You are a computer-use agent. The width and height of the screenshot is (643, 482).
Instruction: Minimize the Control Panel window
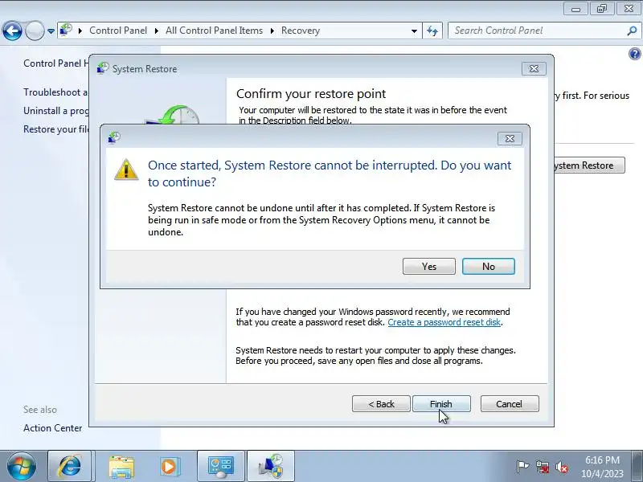(x=575, y=9)
